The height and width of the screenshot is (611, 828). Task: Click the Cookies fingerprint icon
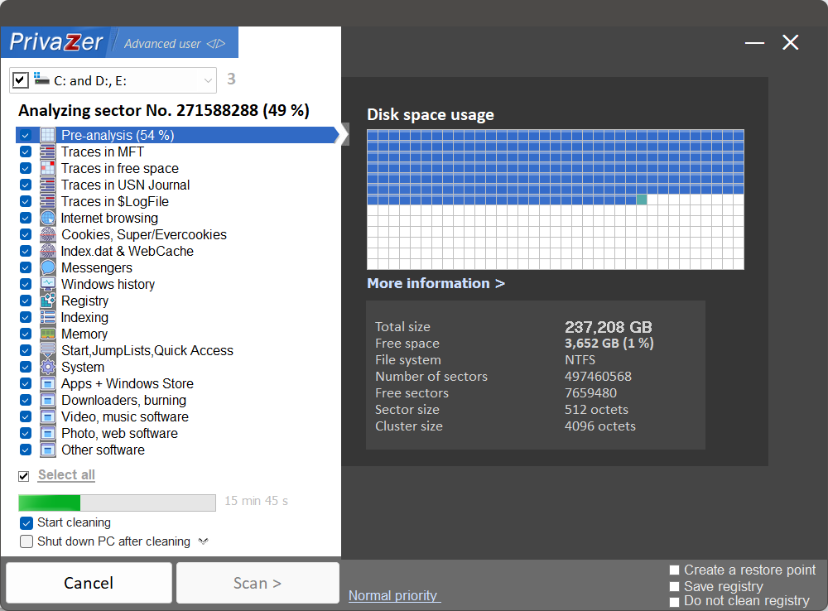pos(47,234)
